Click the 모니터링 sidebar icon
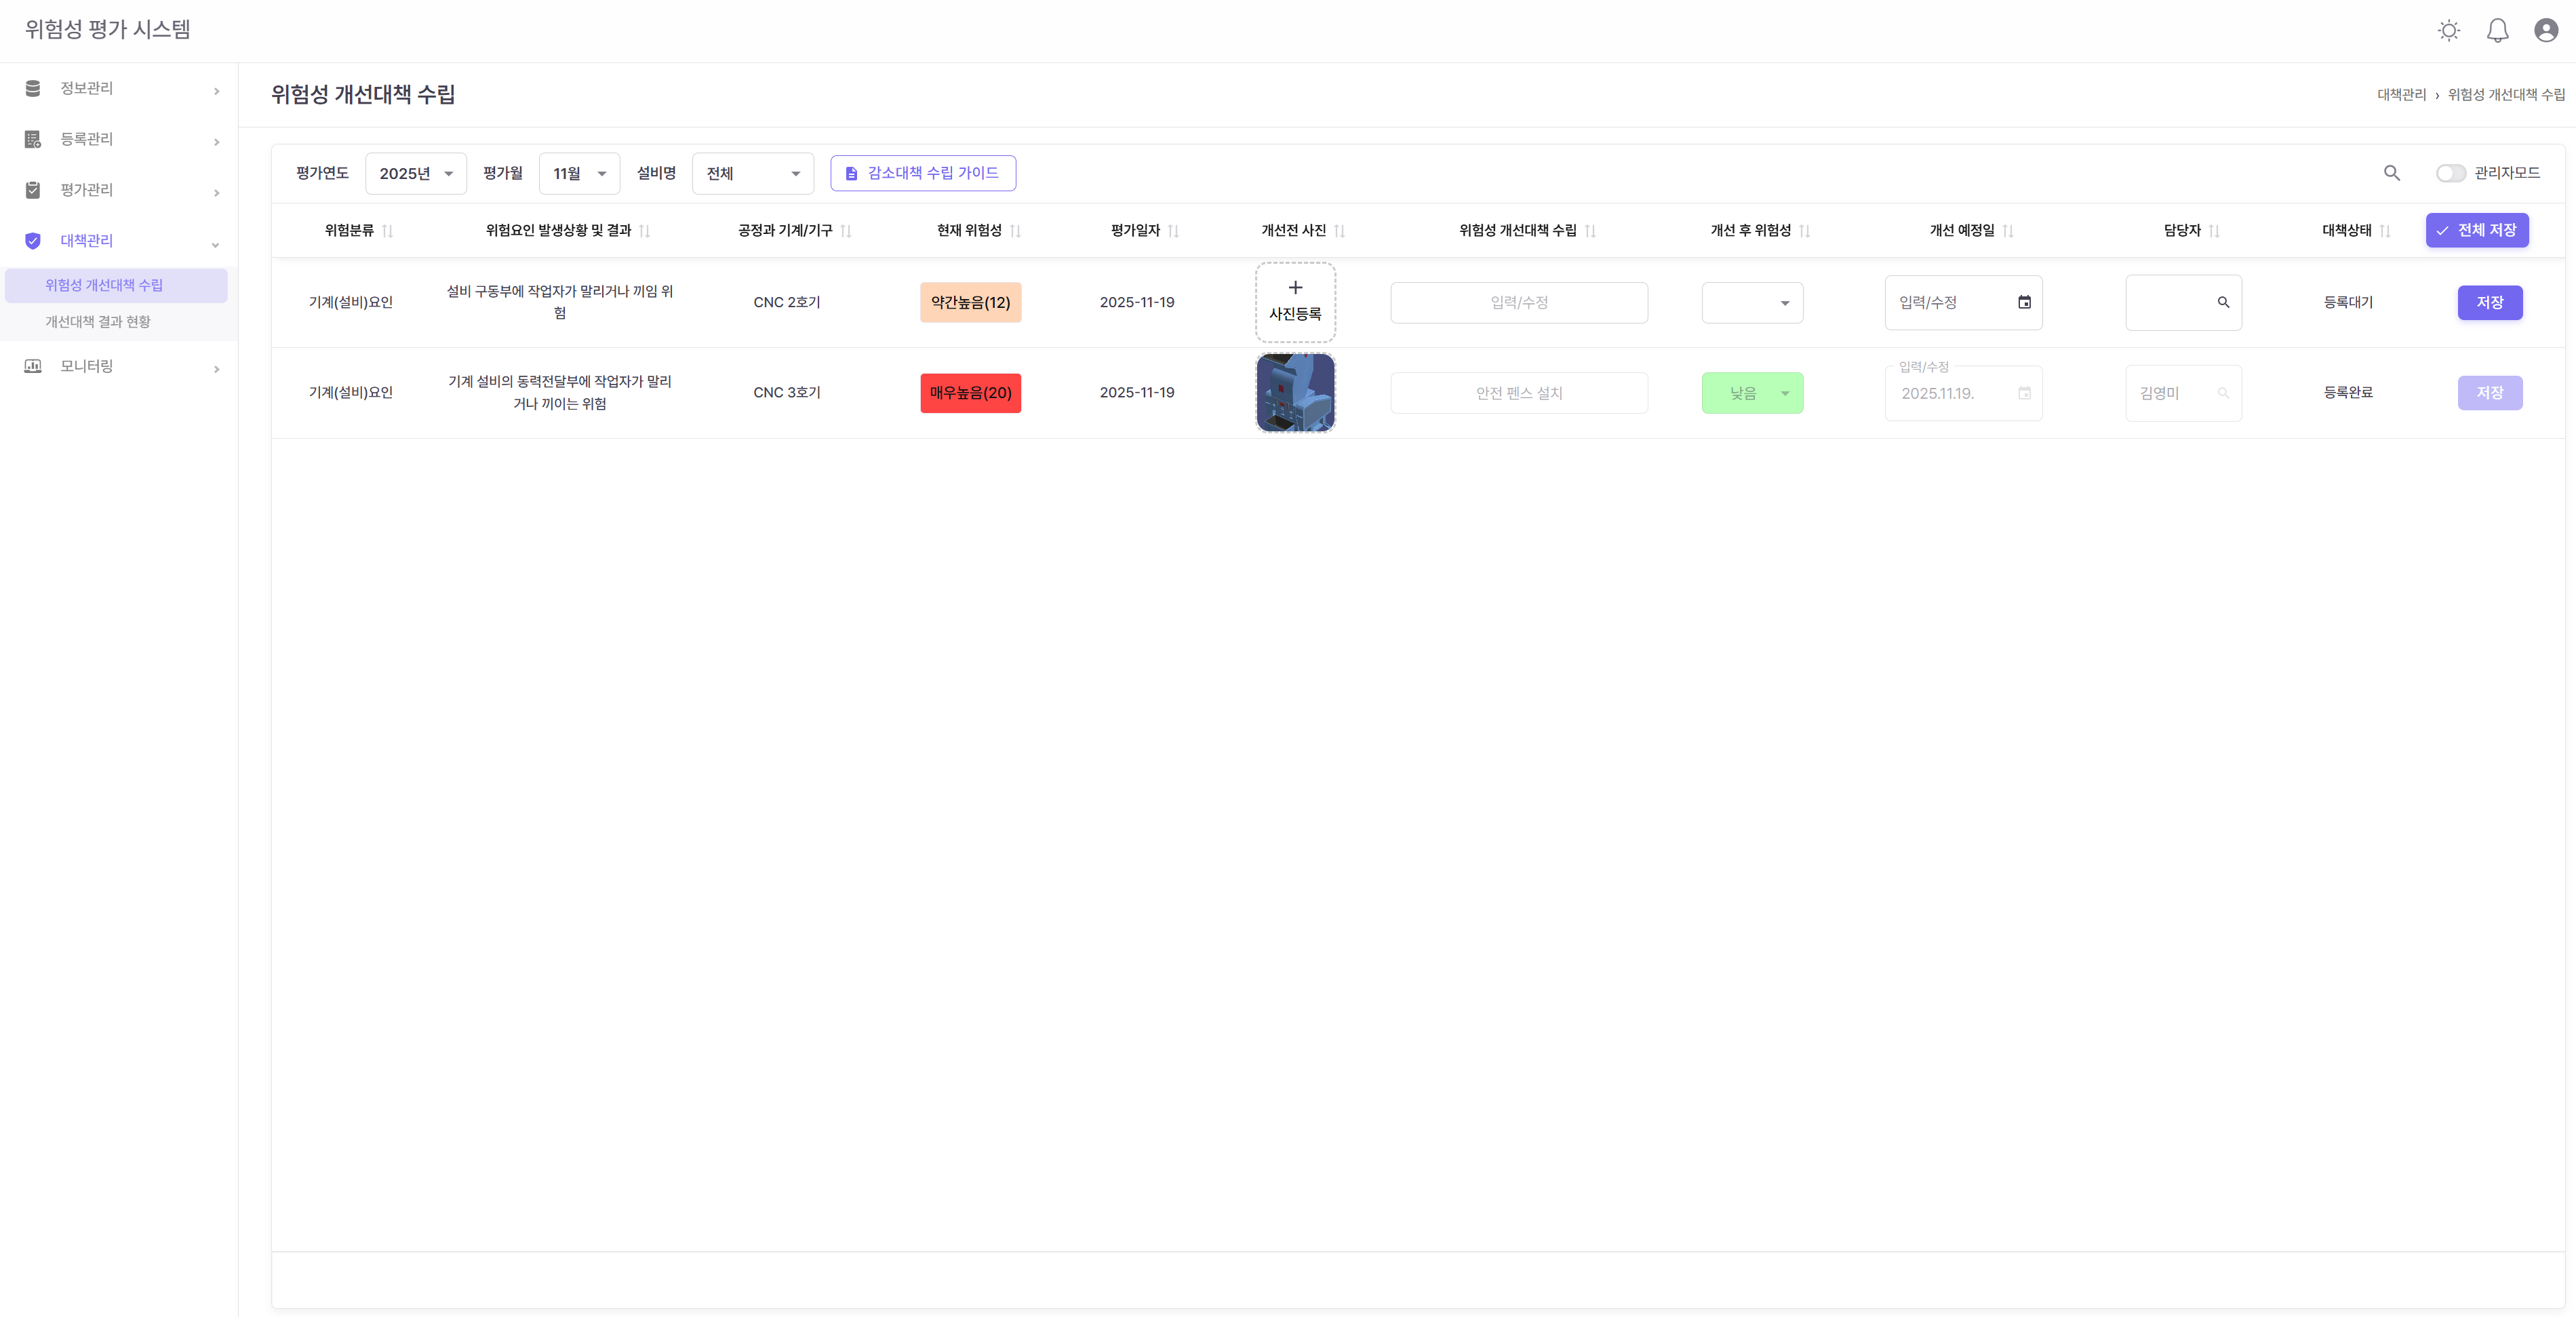This screenshot has width=2576, height=1317. [33, 366]
